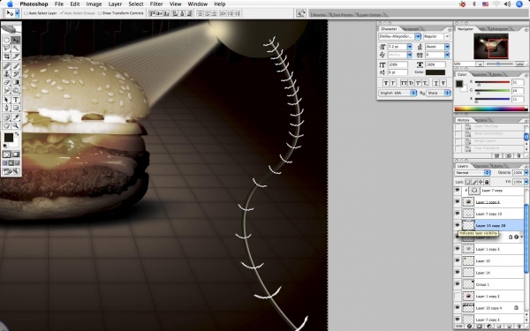Select the Eyedropper tool

tap(16, 117)
